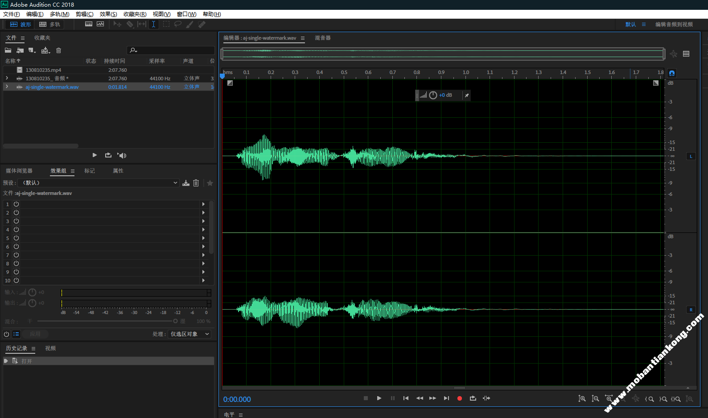Toggle power for effect slot 3
The image size is (708, 418).
tap(16, 221)
